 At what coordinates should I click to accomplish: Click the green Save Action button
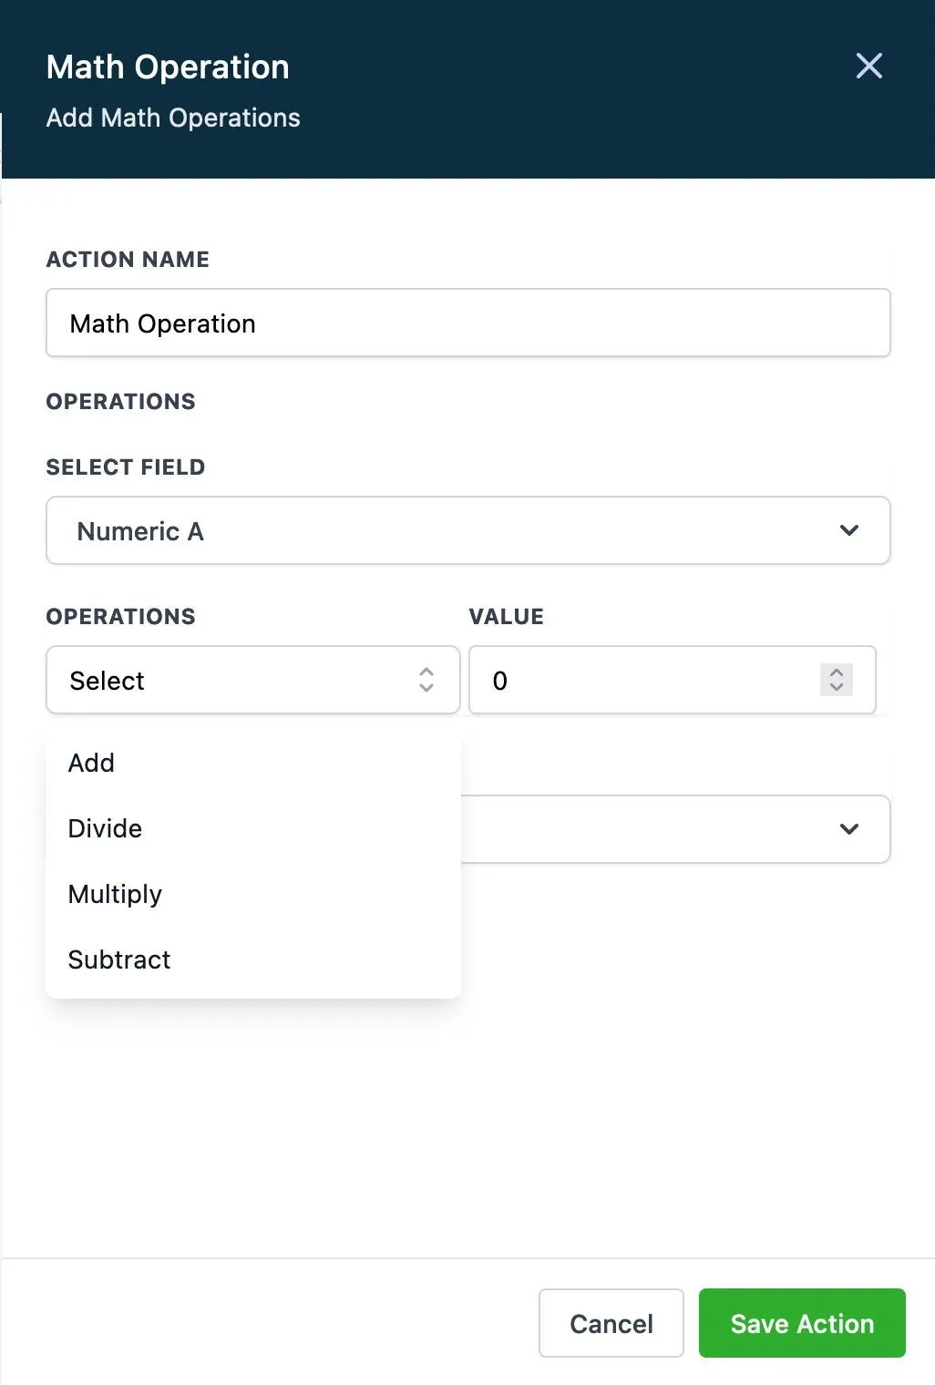click(802, 1324)
